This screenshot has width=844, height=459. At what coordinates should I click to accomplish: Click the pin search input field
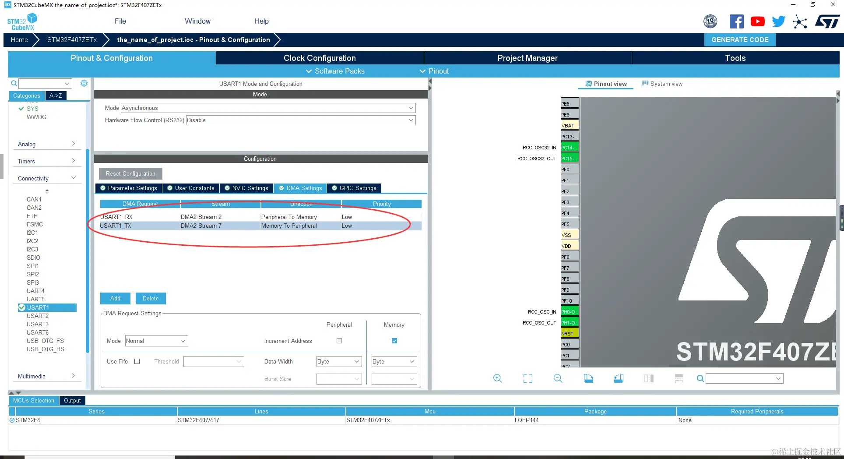click(744, 378)
